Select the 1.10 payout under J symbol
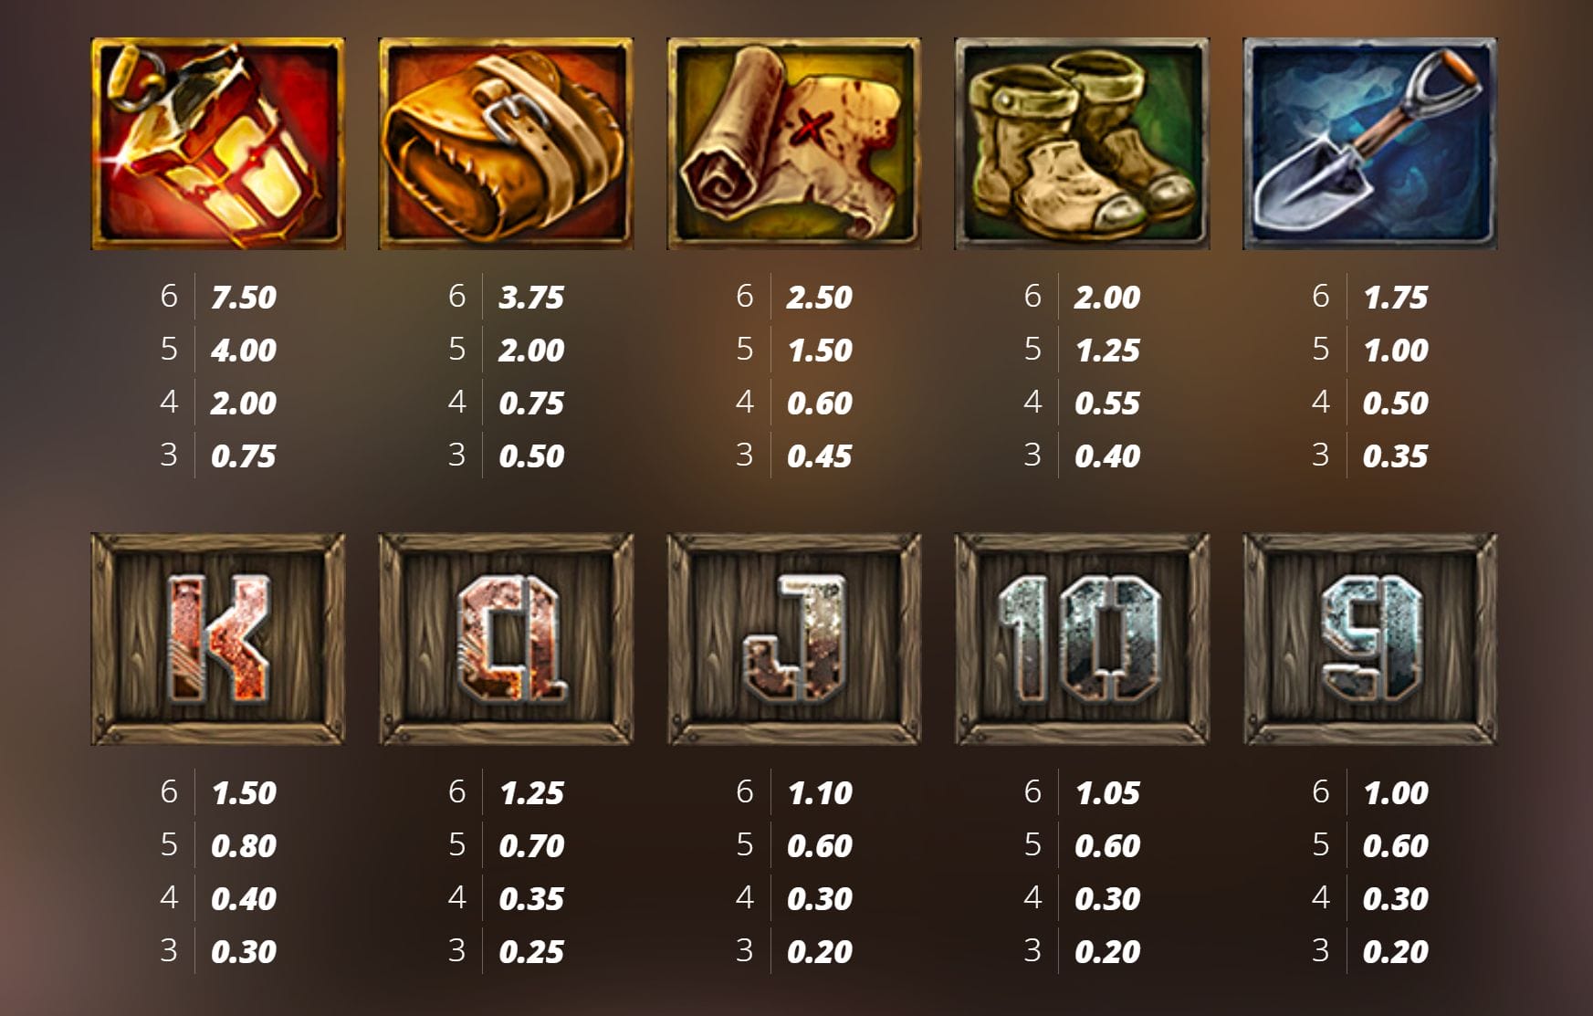This screenshot has width=1593, height=1016. (x=820, y=793)
